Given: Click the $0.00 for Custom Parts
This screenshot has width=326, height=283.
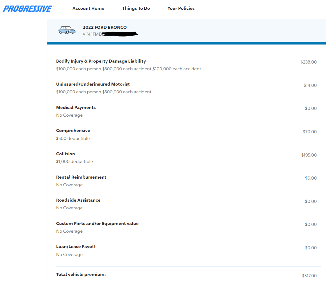Looking at the screenshot, I should tap(311, 224).
